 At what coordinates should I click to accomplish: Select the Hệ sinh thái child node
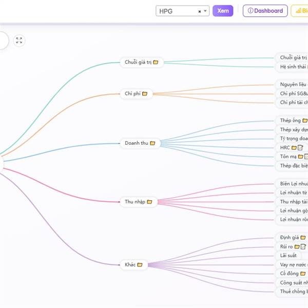click(x=292, y=67)
